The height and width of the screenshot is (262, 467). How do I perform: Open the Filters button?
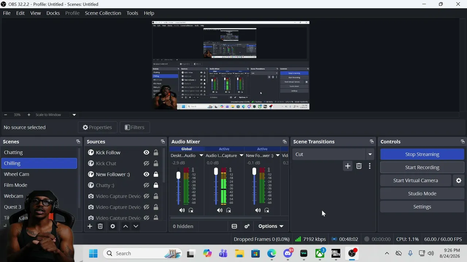click(x=135, y=127)
